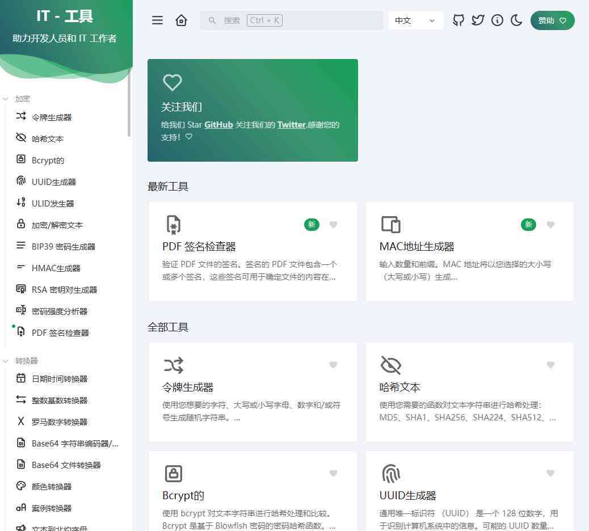Click the Twitter link in the banner
This screenshot has height=531, width=589.
[292, 125]
